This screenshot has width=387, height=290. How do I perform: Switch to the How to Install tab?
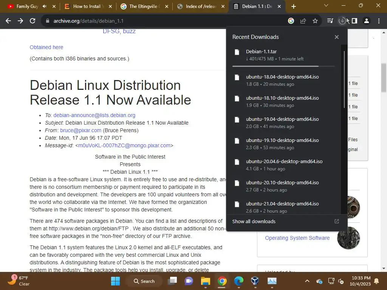click(87, 6)
